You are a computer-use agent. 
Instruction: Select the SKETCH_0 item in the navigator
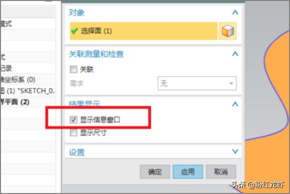27,91
